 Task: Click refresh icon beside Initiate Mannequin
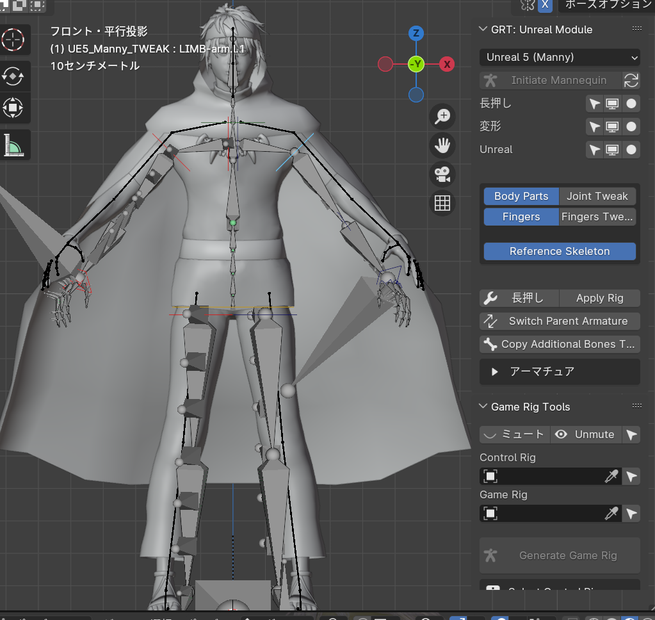(631, 81)
